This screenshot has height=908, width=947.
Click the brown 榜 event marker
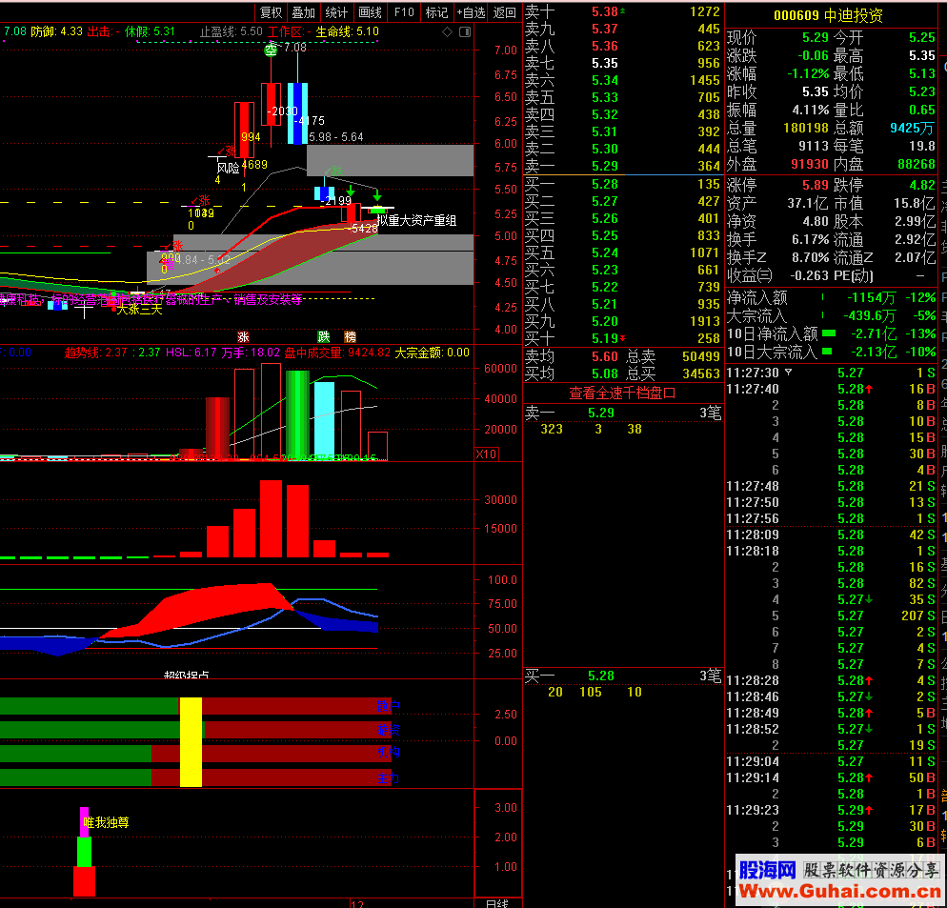coord(351,337)
